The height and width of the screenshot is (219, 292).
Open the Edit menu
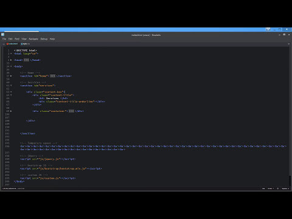[x=10, y=39]
